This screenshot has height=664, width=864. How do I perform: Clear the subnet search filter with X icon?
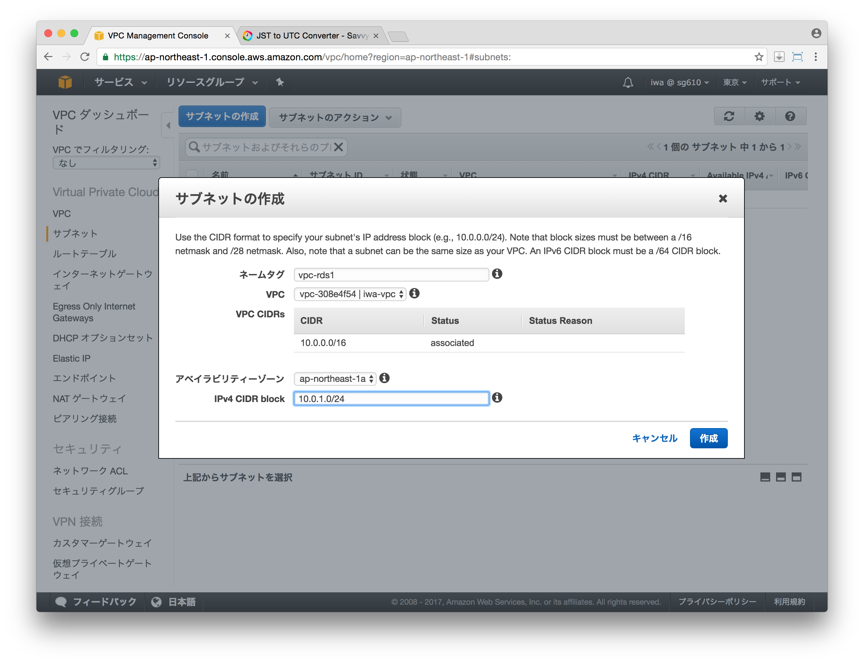338,147
